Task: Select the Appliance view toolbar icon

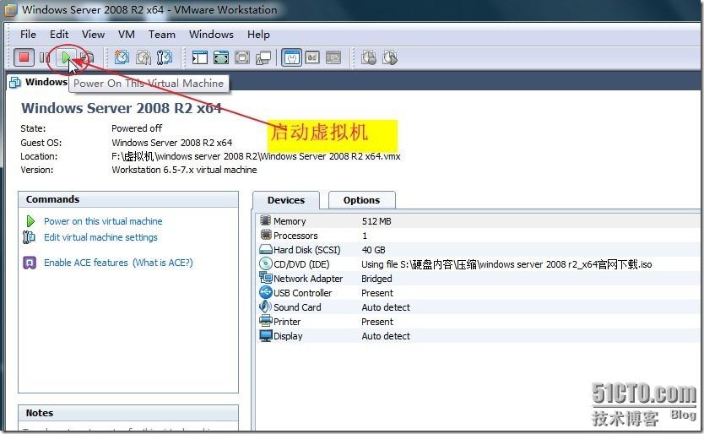Action: [312, 57]
